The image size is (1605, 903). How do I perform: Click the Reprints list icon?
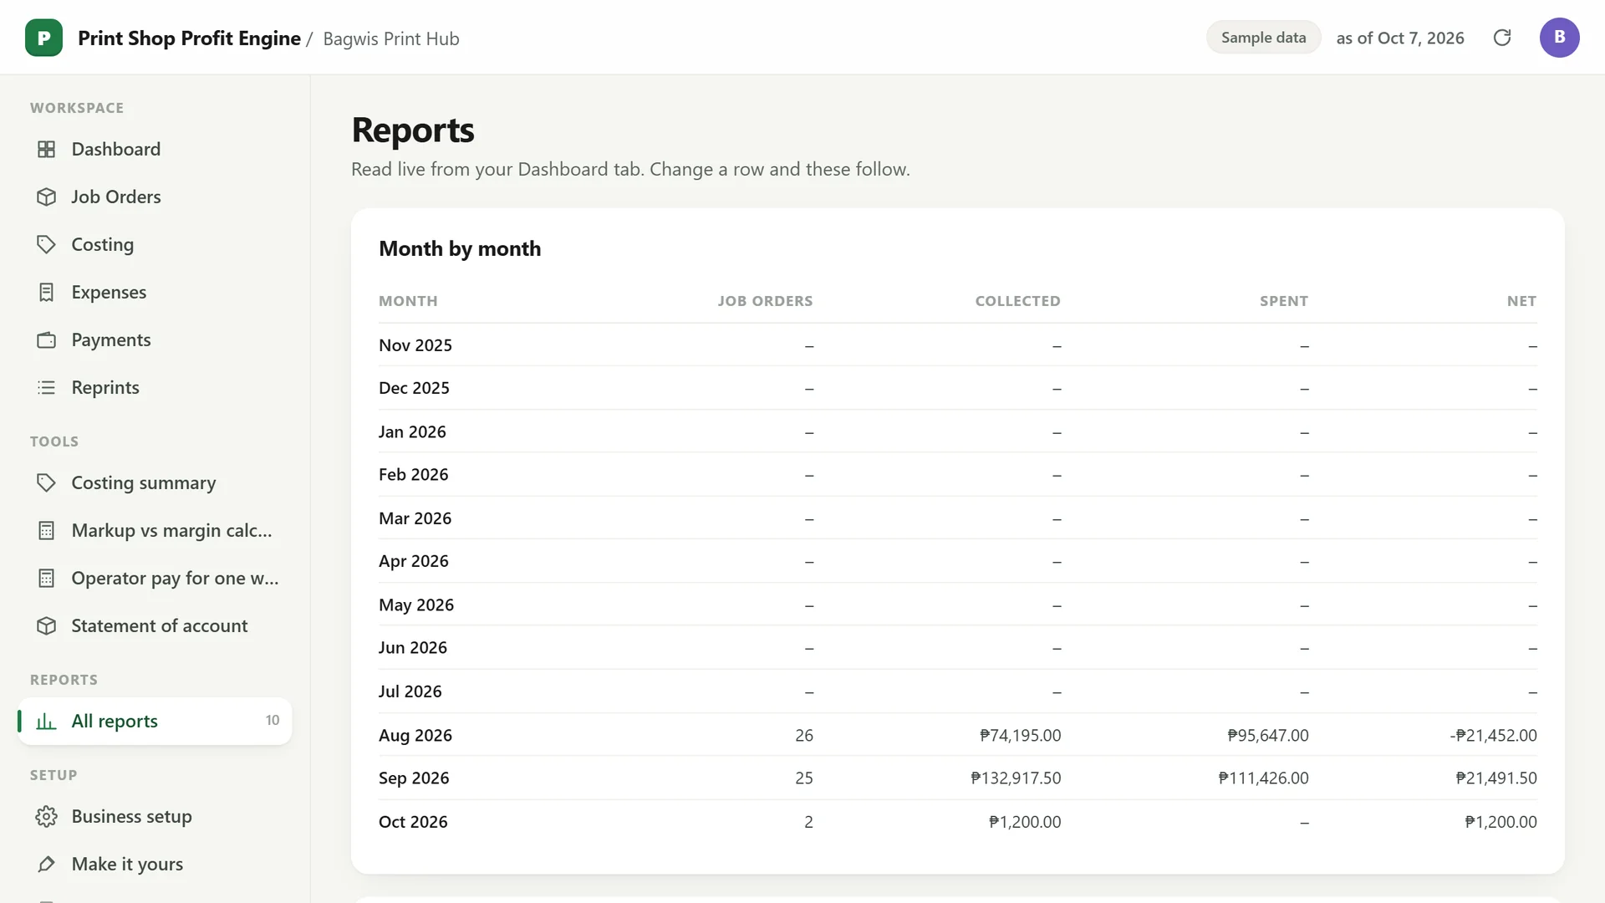tap(47, 387)
